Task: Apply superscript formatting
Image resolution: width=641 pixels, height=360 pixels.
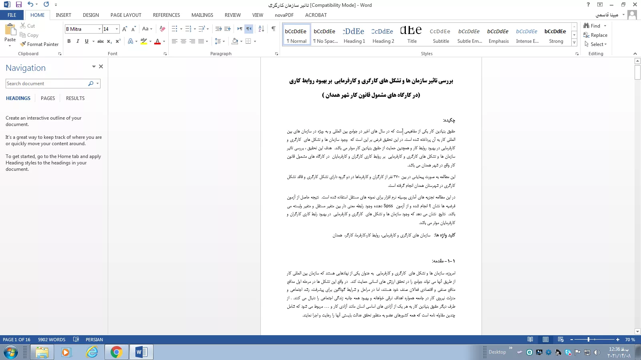Action: tap(118, 41)
